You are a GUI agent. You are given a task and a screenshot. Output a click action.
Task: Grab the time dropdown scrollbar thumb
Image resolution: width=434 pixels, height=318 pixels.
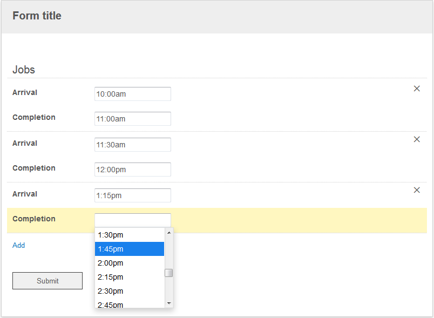169,273
